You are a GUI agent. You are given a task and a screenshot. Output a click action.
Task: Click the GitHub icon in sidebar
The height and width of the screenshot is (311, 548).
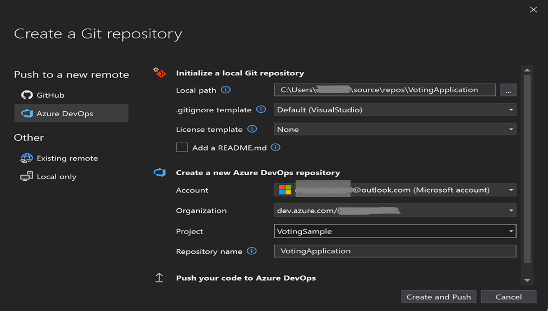(x=27, y=95)
